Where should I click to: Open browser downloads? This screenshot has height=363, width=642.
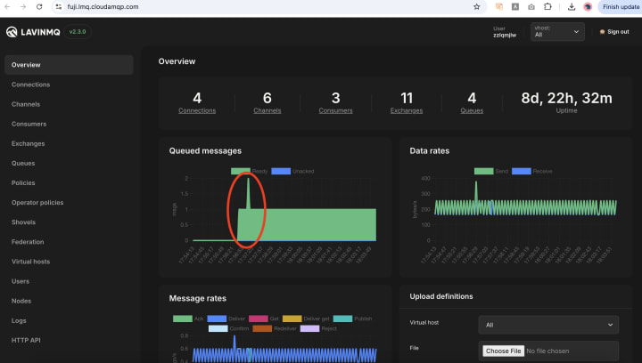point(572,6)
